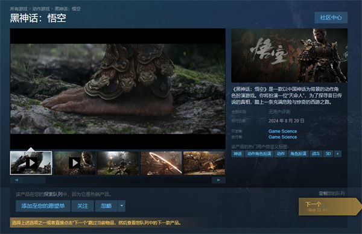
Task: Click the release date 2024 年 8 月 20 日
Action: coord(286,121)
